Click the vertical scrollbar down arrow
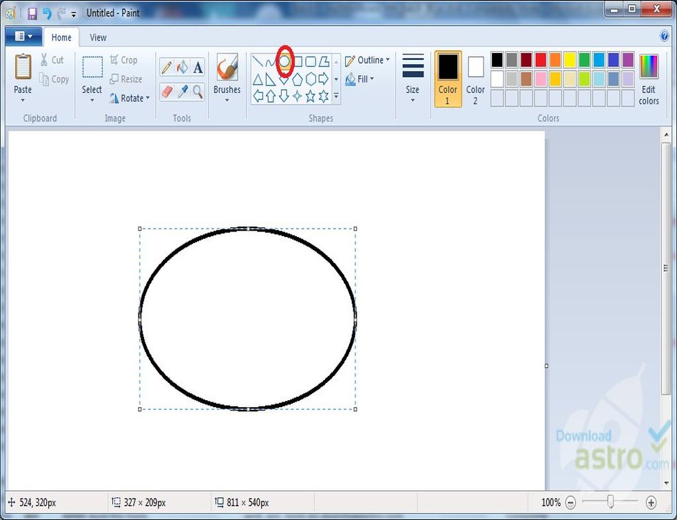Screen dimensions: 677x520 666,483
